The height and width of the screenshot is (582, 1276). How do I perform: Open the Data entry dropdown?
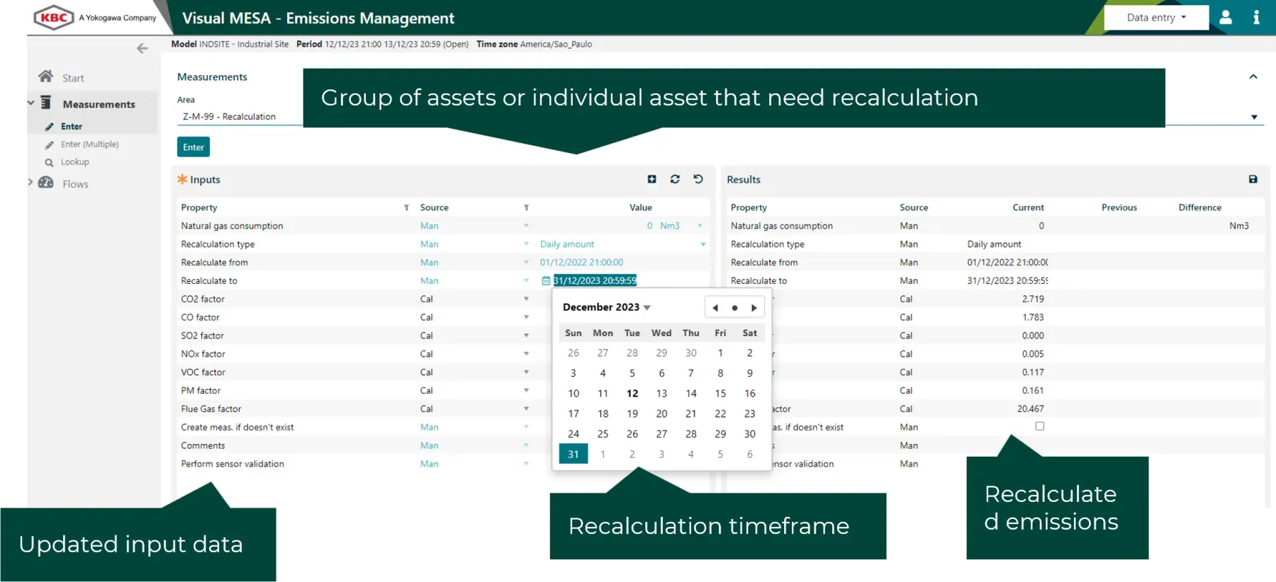tap(1155, 18)
